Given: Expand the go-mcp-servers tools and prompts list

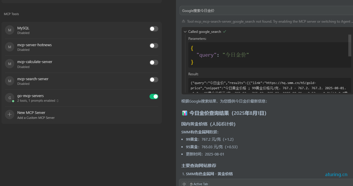Looking at the screenshot, I should 57,101.
